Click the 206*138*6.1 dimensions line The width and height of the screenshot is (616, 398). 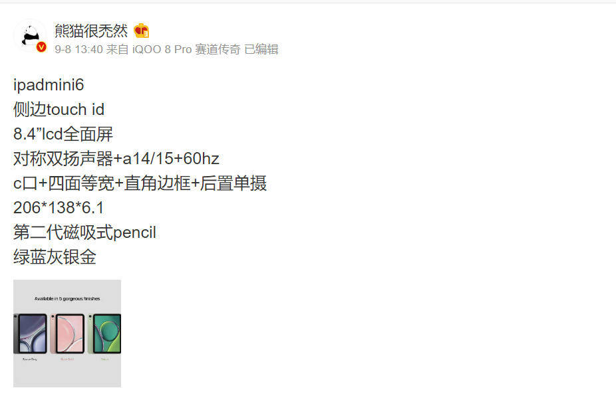(59, 208)
